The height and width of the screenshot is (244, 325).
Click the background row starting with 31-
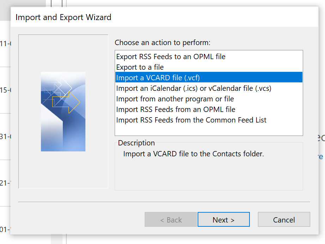pos(5,137)
